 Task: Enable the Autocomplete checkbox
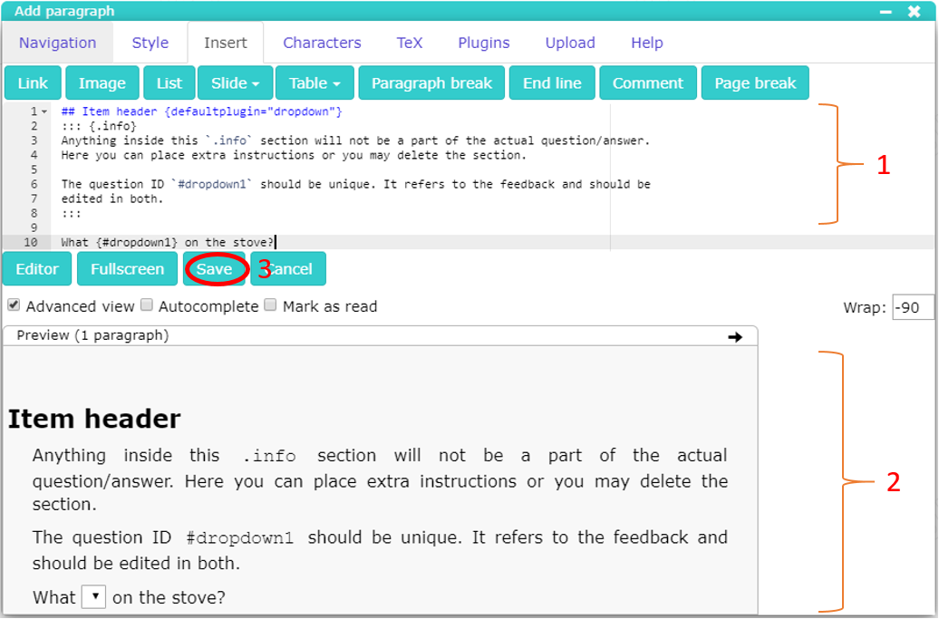pyautogui.click(x=147, y=305)
